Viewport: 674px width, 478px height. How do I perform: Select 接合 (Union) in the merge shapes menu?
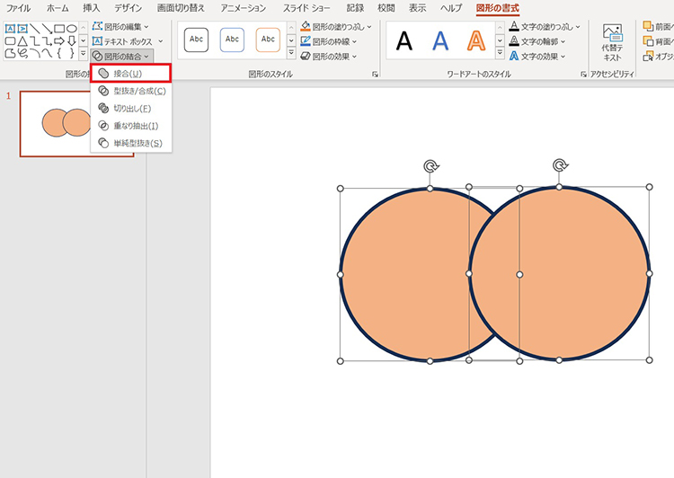coord(128,73)
